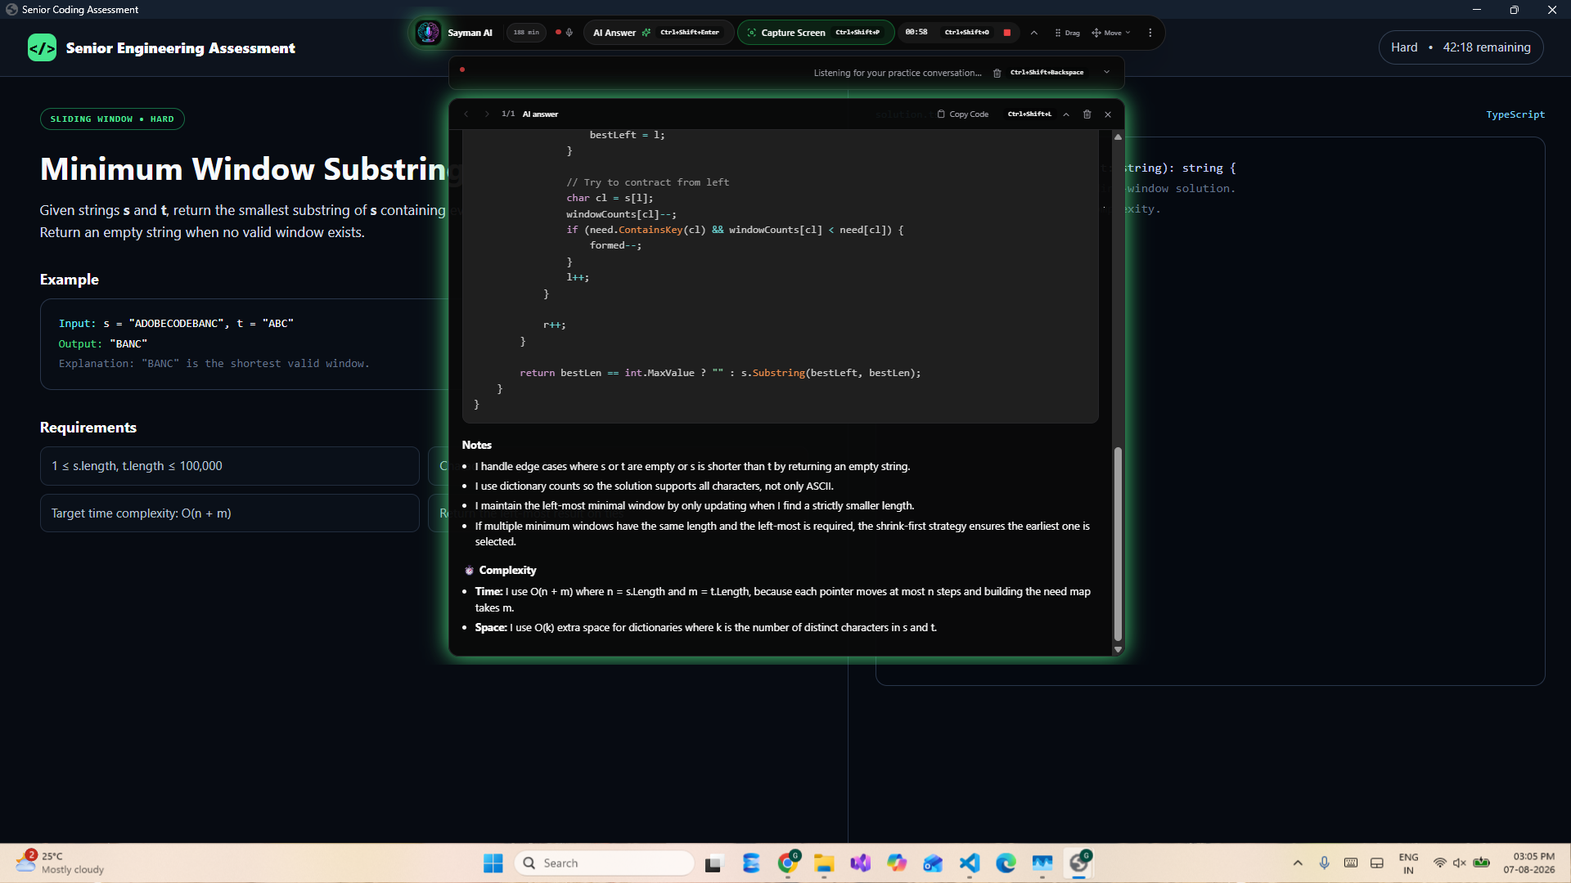Open the Windows Start menu
Image resolution: width=1571 pixels, height=883 pixels.
493,863
